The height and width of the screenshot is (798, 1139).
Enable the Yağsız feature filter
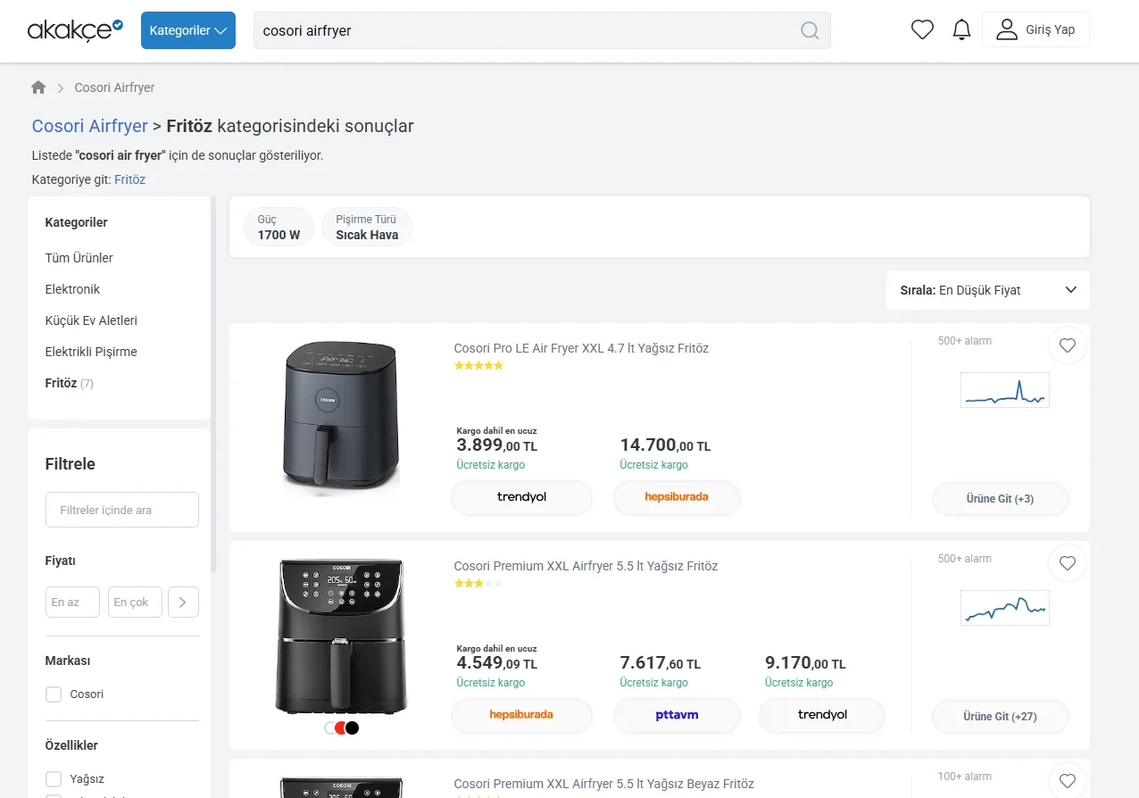click(54, 778)
